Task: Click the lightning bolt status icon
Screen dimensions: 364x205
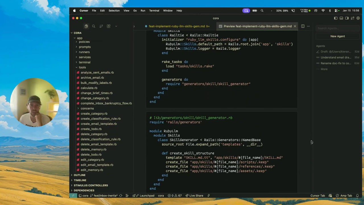Action: pyautogui.click(x=208, y=196)
